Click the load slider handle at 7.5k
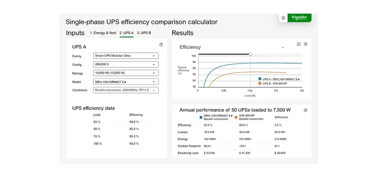The image size is (380, 178). click(250, 54)
